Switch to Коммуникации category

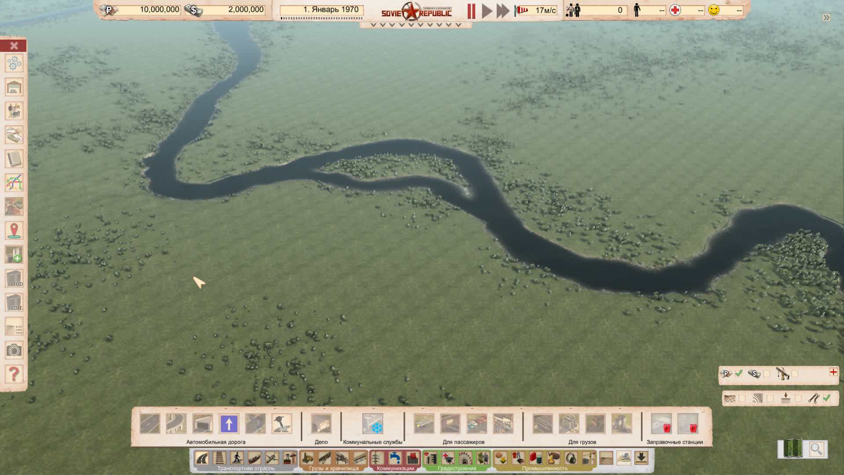click(395, 468)
